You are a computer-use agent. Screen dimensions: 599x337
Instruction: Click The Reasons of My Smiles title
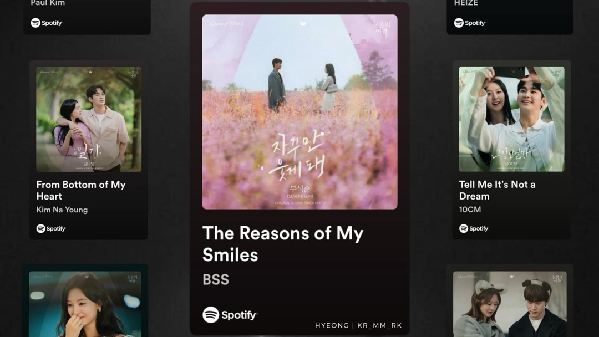[283, 244]
